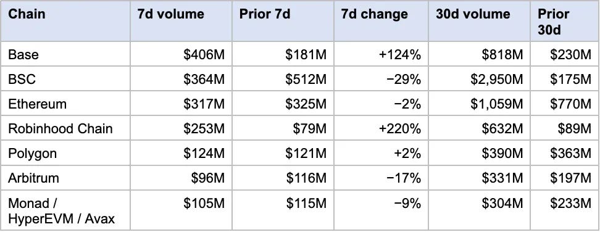Image resolution: width=600 pixels, height=232 pixels.
Task: Click the Ethereum chain cell
Action: click(65, 104)
